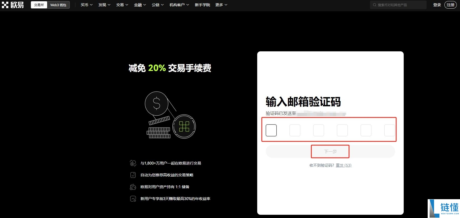Click the magnifier search icon
Image resolution: width=460 pixels, height=218 pixels.
coord(374,5)
